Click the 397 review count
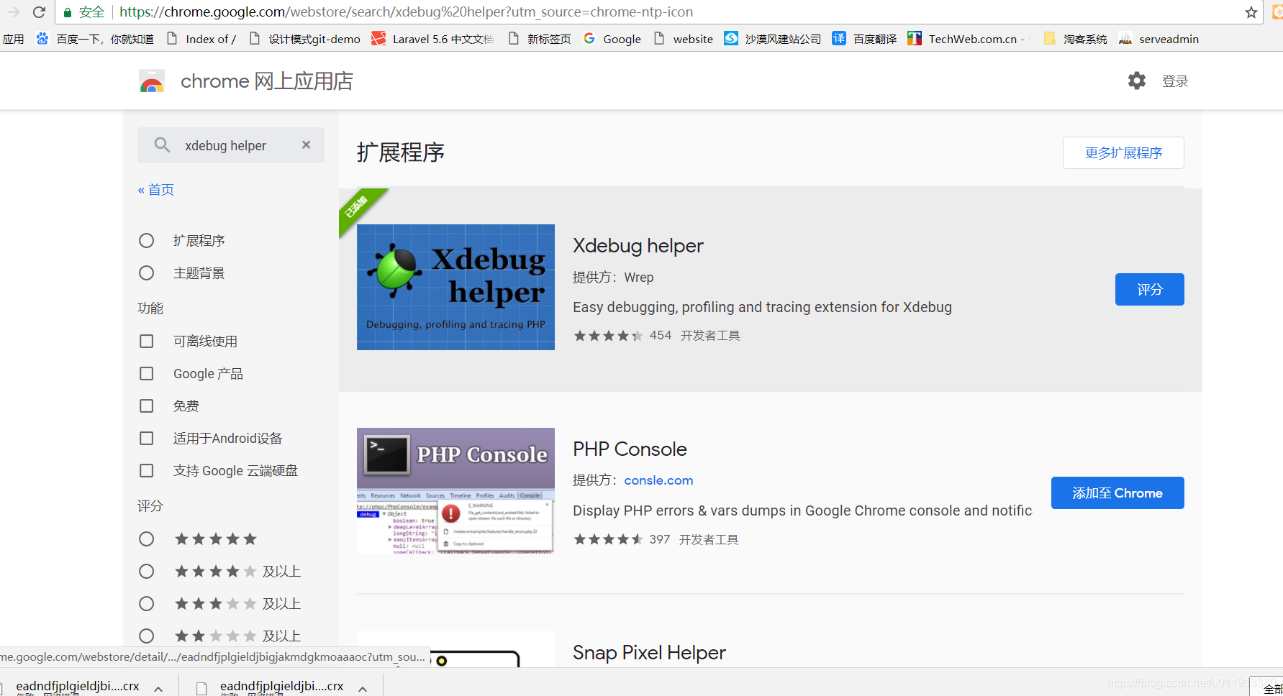This screenshot has width=1283, height=696. (x=659, y=539)
